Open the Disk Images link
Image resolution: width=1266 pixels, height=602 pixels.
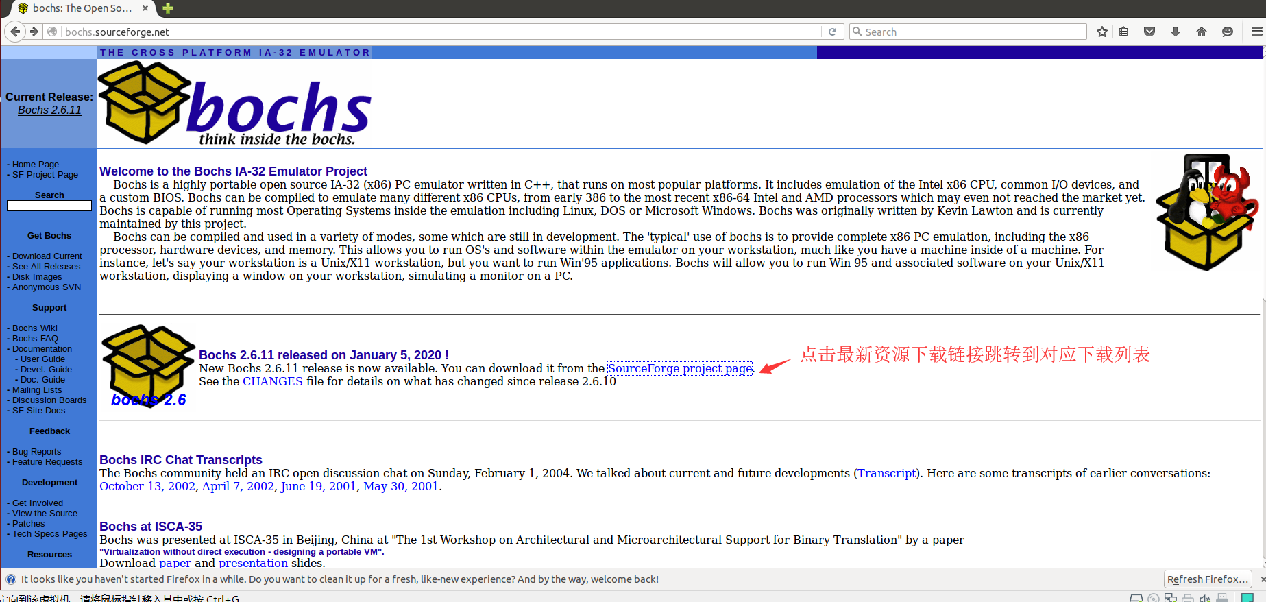(37, 277)
